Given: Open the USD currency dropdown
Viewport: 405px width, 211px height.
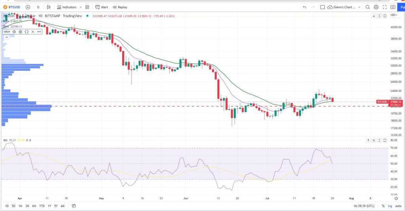Looking at the screenshot, I should click(x=394, y=15).
